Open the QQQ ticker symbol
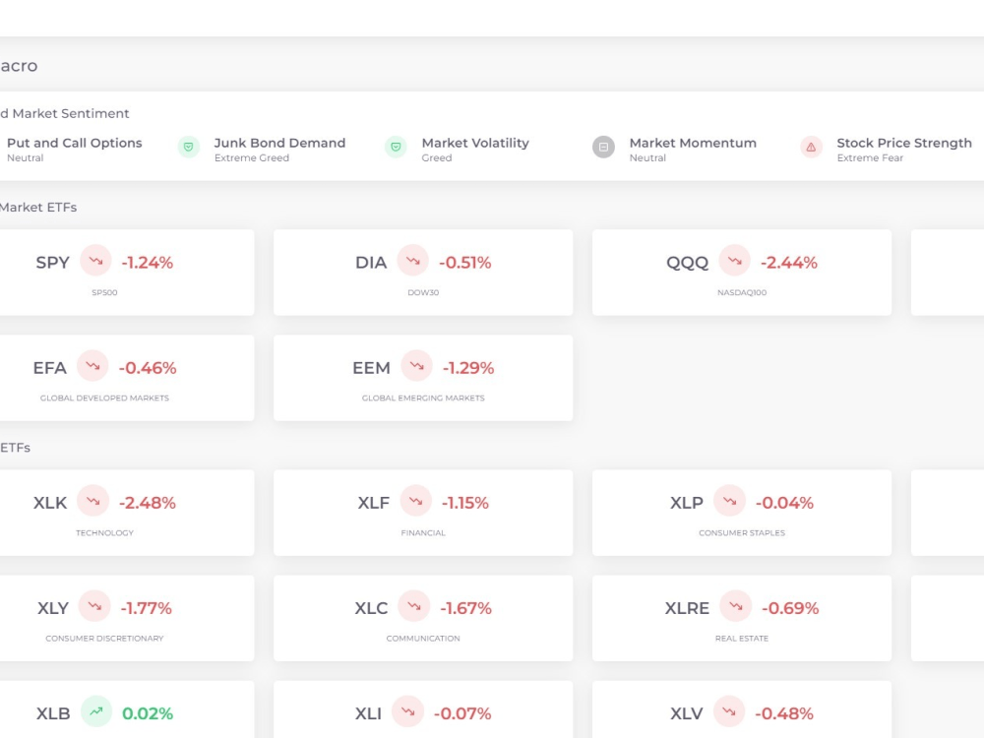Viewport: 984px width, 738px height. [x=687, y=263]
